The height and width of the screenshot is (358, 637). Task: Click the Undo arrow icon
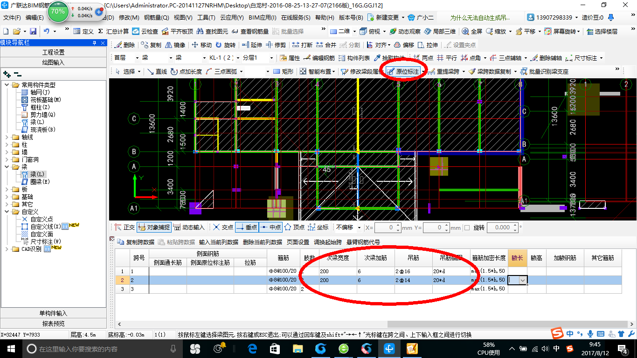[47, 31]
